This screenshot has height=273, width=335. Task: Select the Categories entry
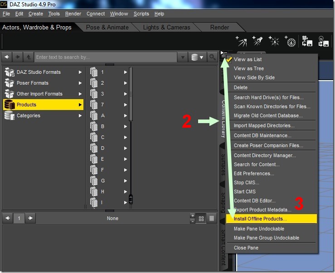pos(44,115)
